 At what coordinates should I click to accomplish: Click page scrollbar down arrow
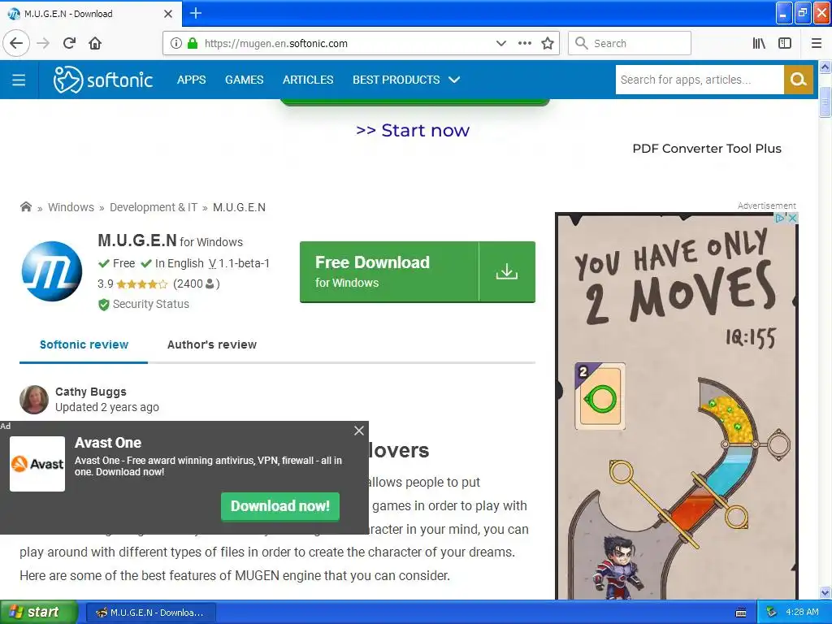pos(825,592)
